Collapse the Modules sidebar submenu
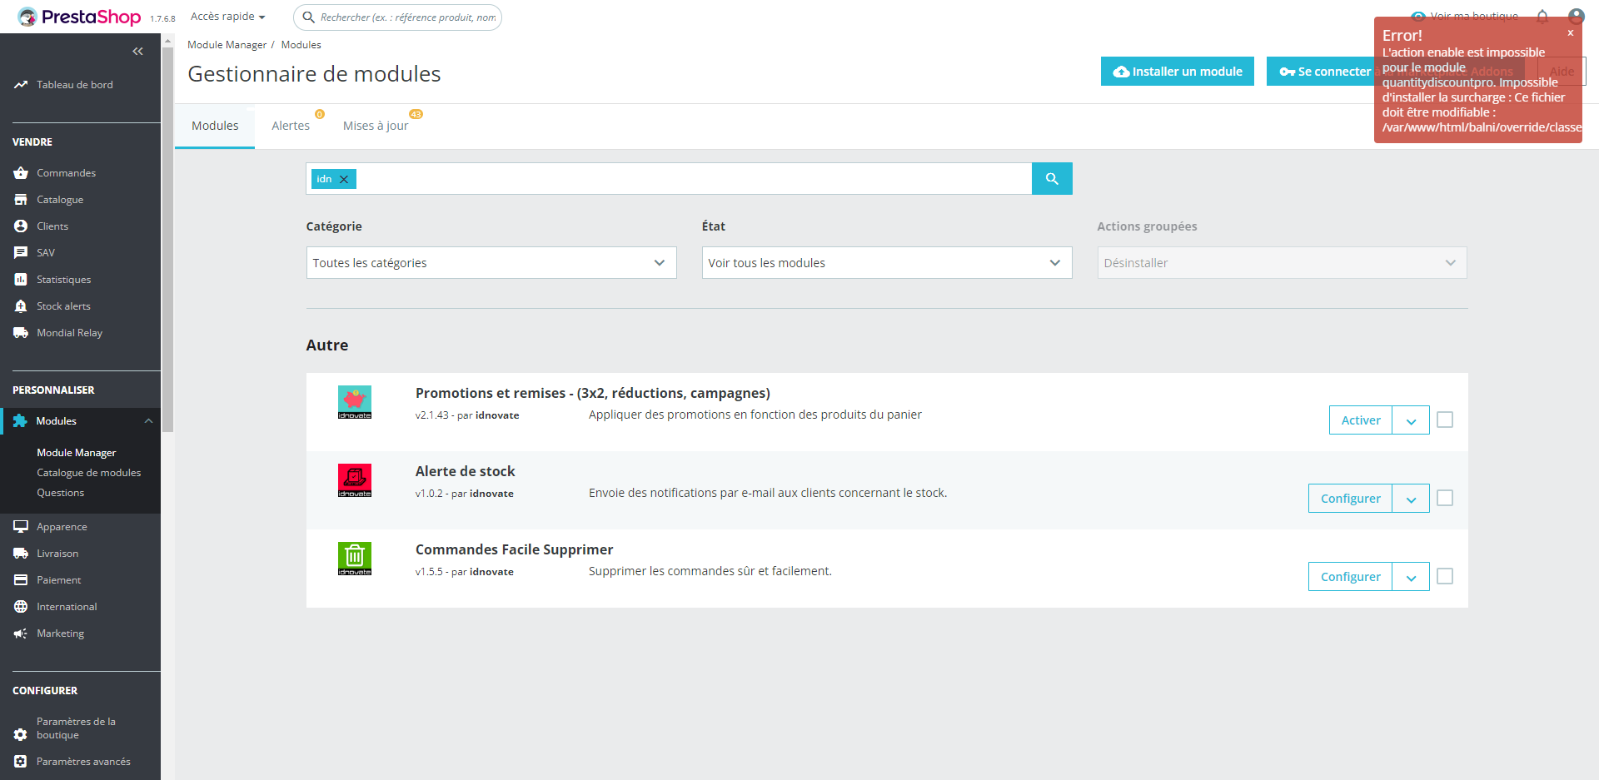Screen dimensions: 1599x780 tap(148, 421)
